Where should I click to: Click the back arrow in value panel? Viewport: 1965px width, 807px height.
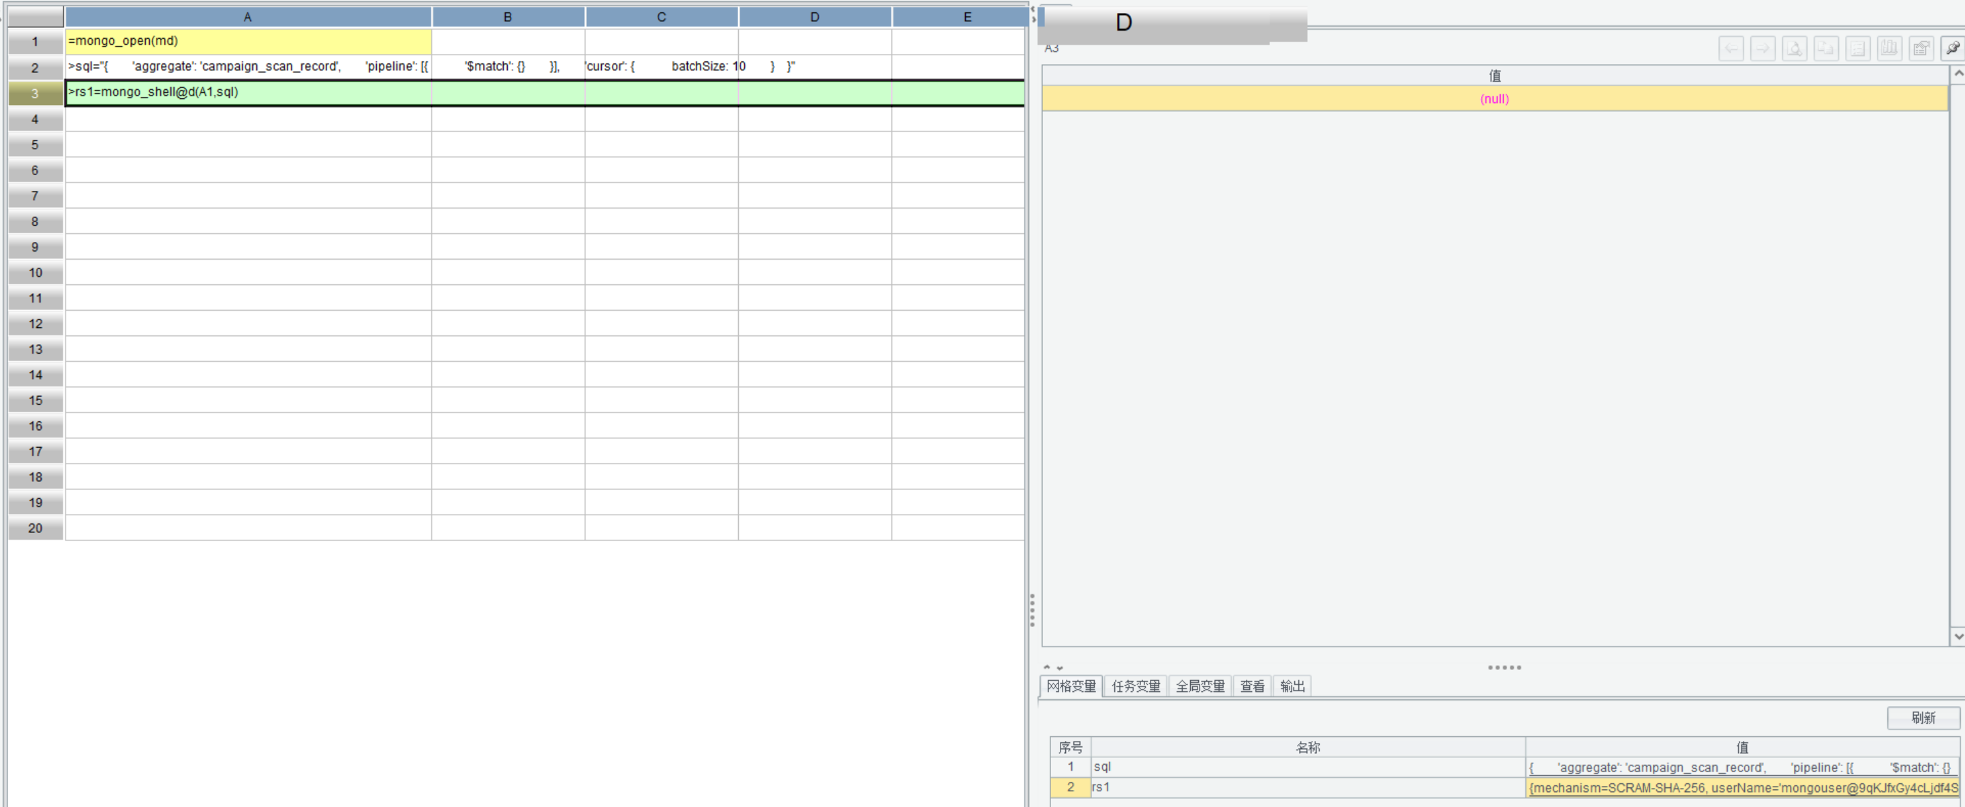[x=1731, y=49]
